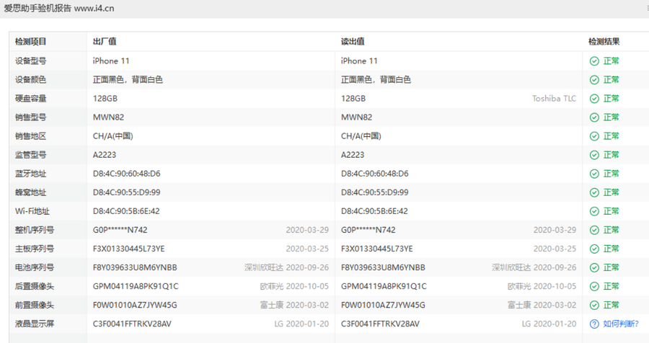Click read rear camera note 欧菲光 2020-10-05
The width and height of the screenshot is (649, 343).
(x=542, y=286)
